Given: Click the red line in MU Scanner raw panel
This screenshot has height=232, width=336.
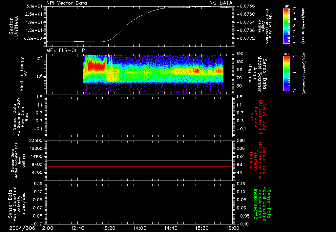Looking at the screenshot, I should coord(139,127).
